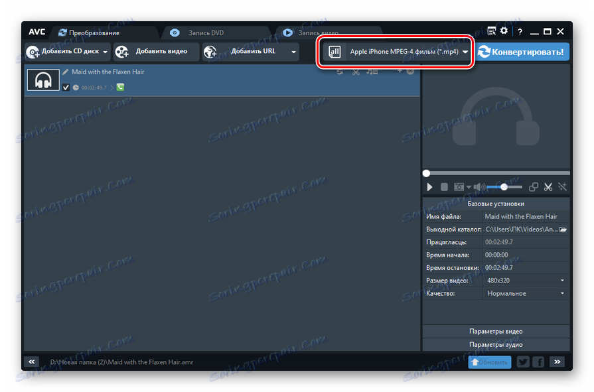Expand the Параметры аудио section

pyautogui.click(x=496, y=345)
